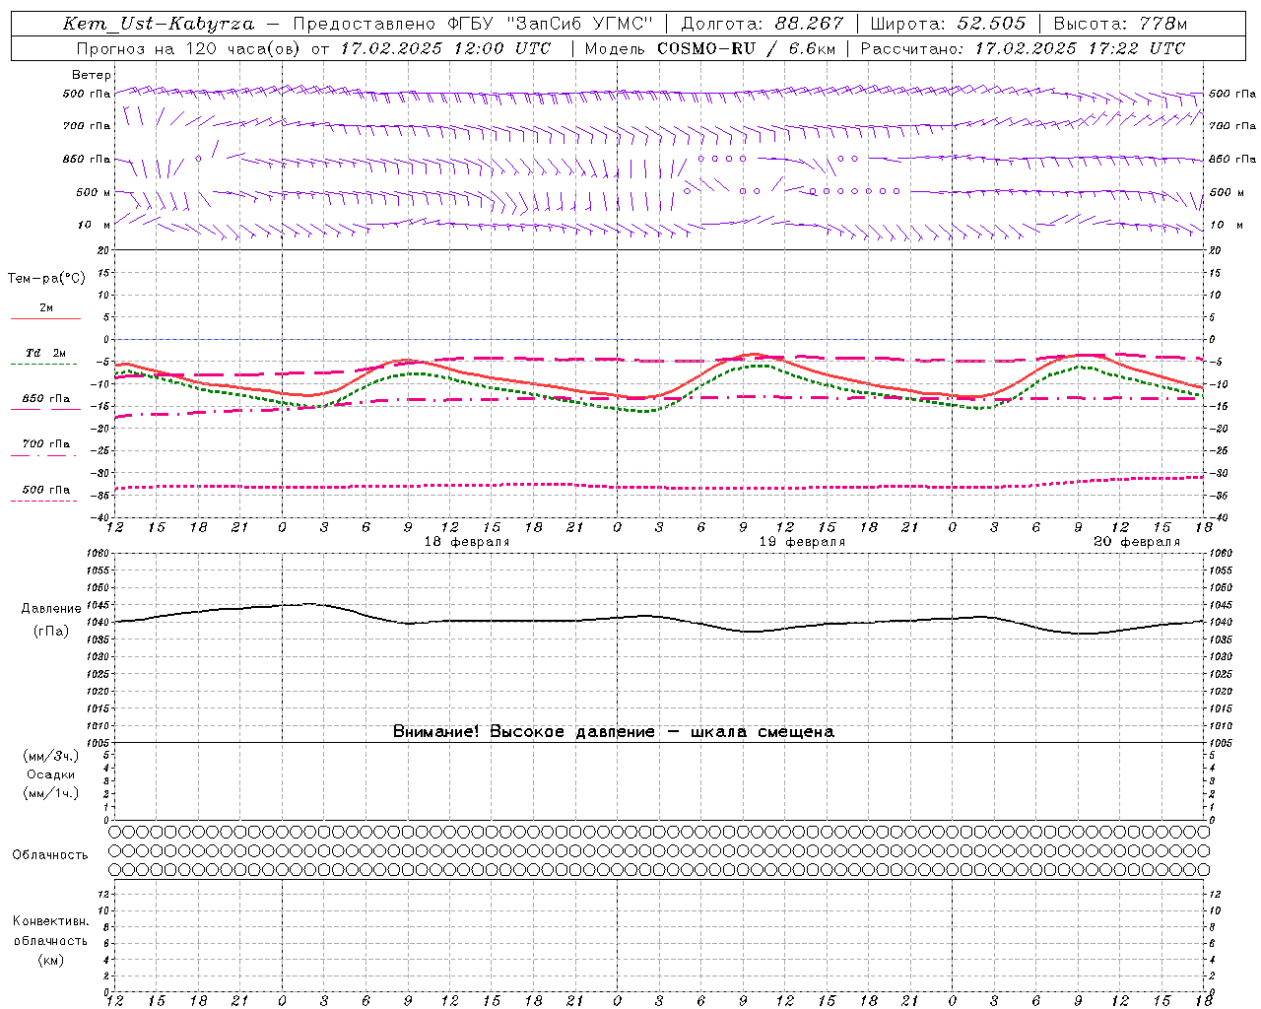This screenshot has width=1261, height=1009.
Task: Click the '850 гПа' entry in temperature legend
Action: click(46, 399)
